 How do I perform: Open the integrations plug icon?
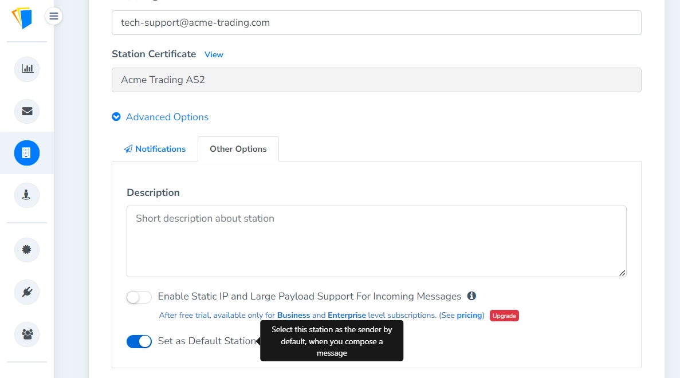[27, 292]
